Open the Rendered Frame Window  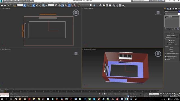pos(120,5)
